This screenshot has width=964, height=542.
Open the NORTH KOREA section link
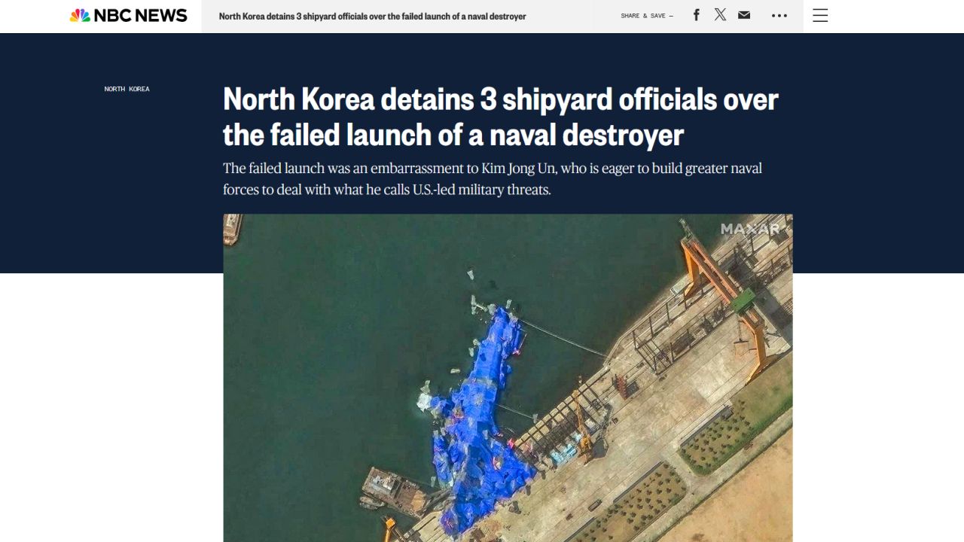click(x=127, y=89)
